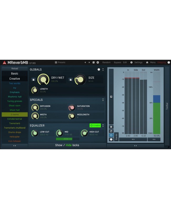Open meters help question mark

click(x=111, y=140)
